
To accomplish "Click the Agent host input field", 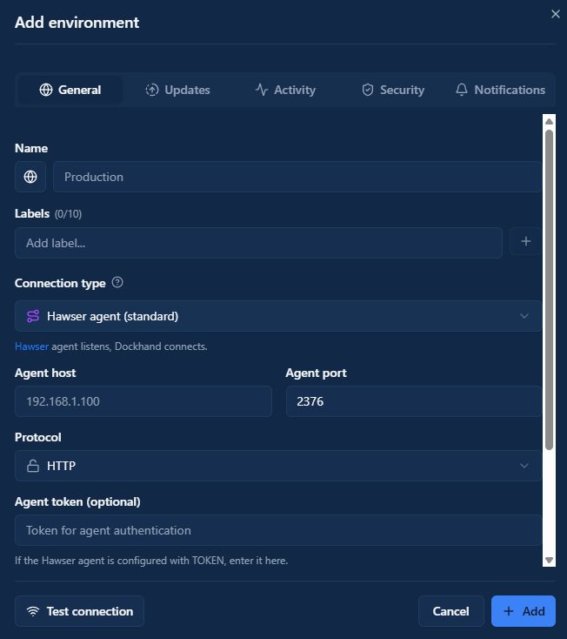I will click(x=143, y=401).
